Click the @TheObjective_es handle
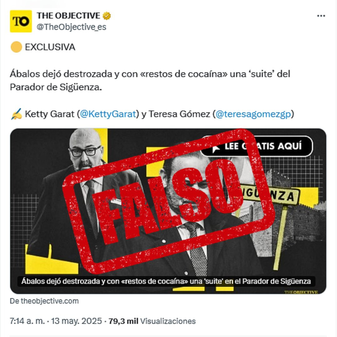Screen dimensions: 337x337 [x=71, y=27]
